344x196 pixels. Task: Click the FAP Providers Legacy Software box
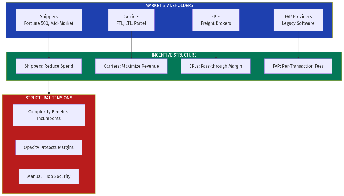[x=298, y=20]
